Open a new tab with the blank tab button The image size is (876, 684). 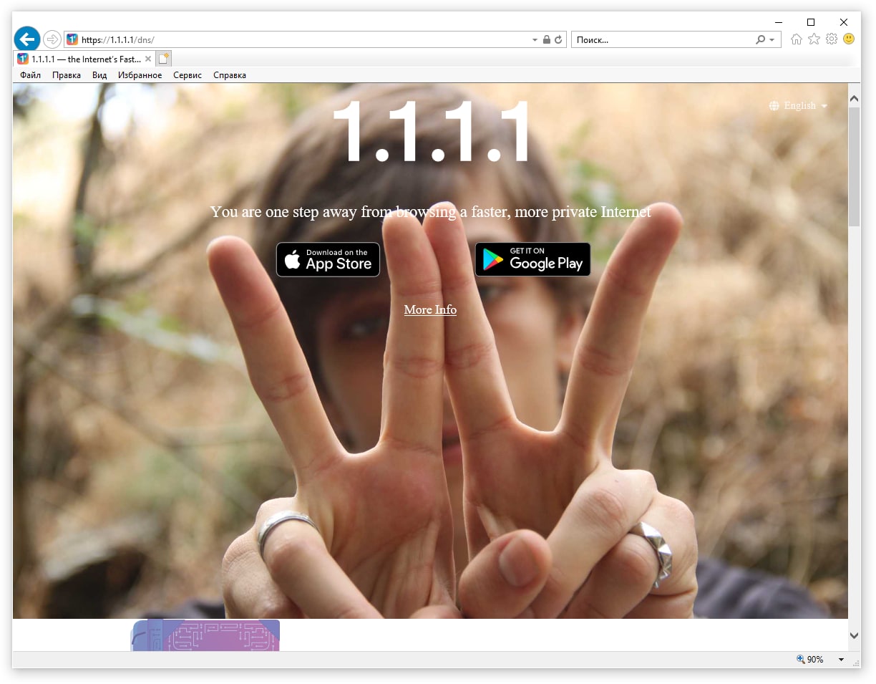[x=164, y=59]
